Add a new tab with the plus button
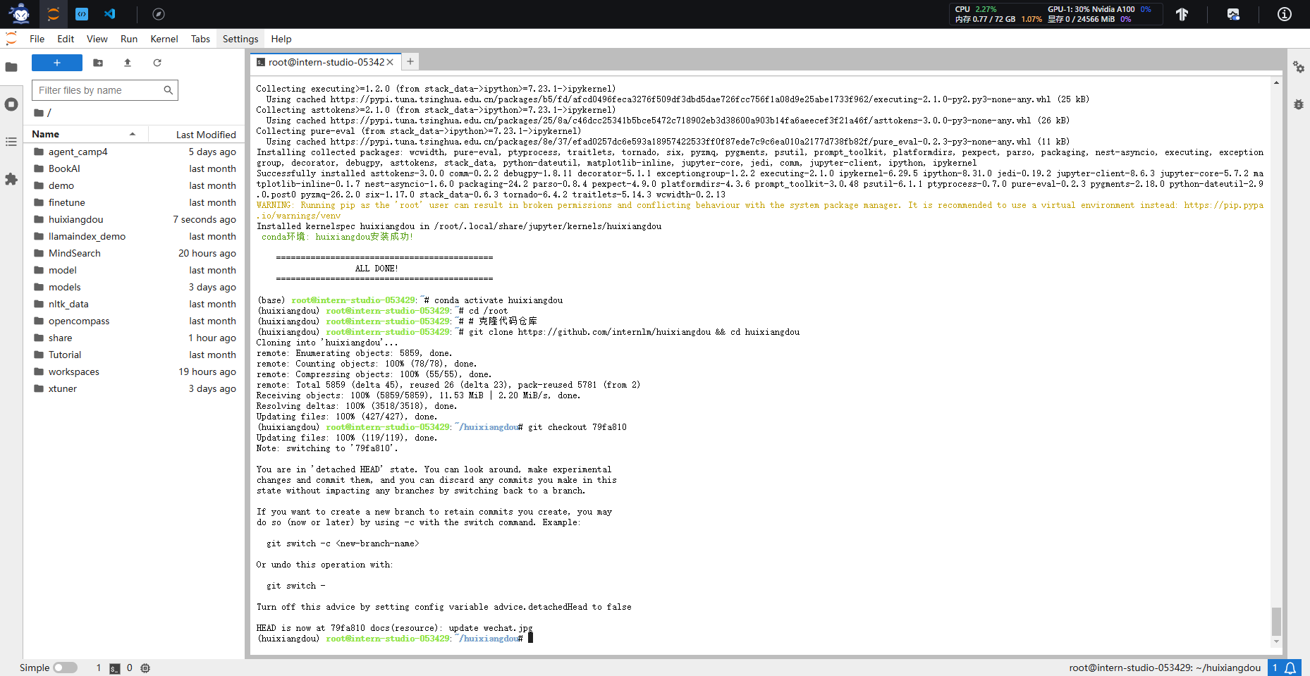Image resolution: width=1310 pixels, height=676 pixels. (x=410, y=61)
